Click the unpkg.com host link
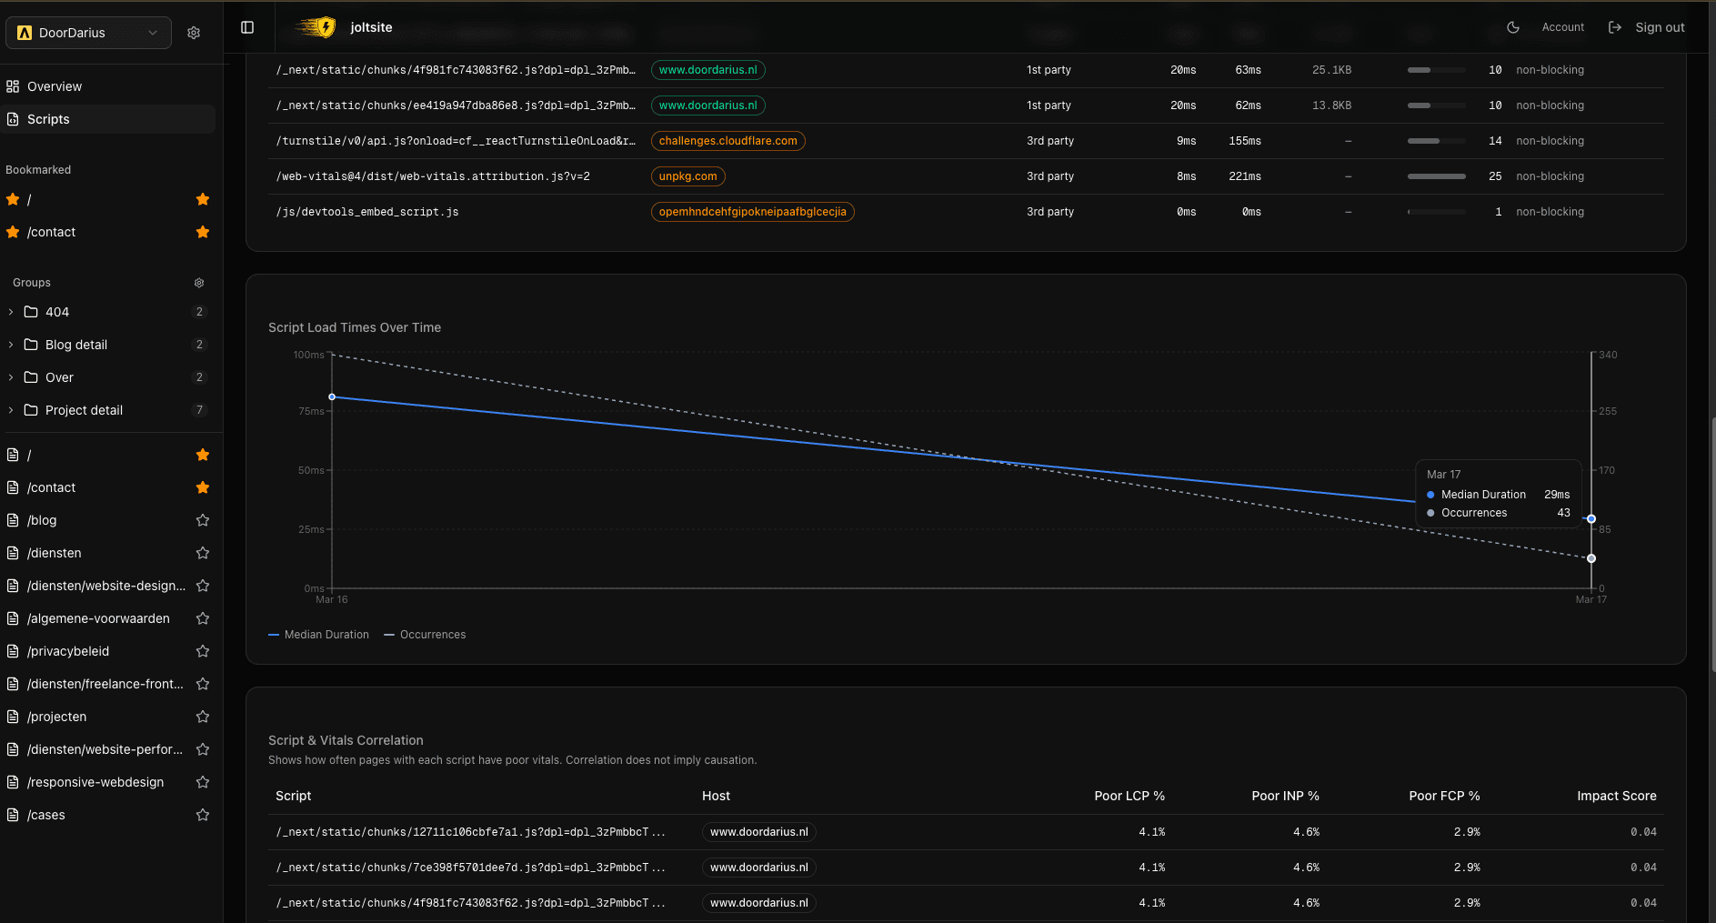1716x923 pixels. [x=687, y=176]
